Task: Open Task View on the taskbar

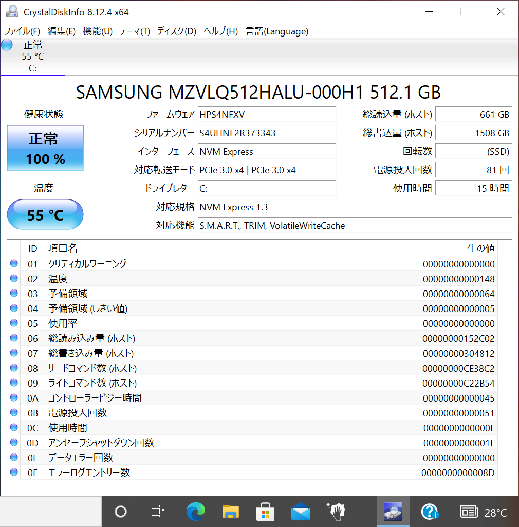Action: (x=158, y=512)
